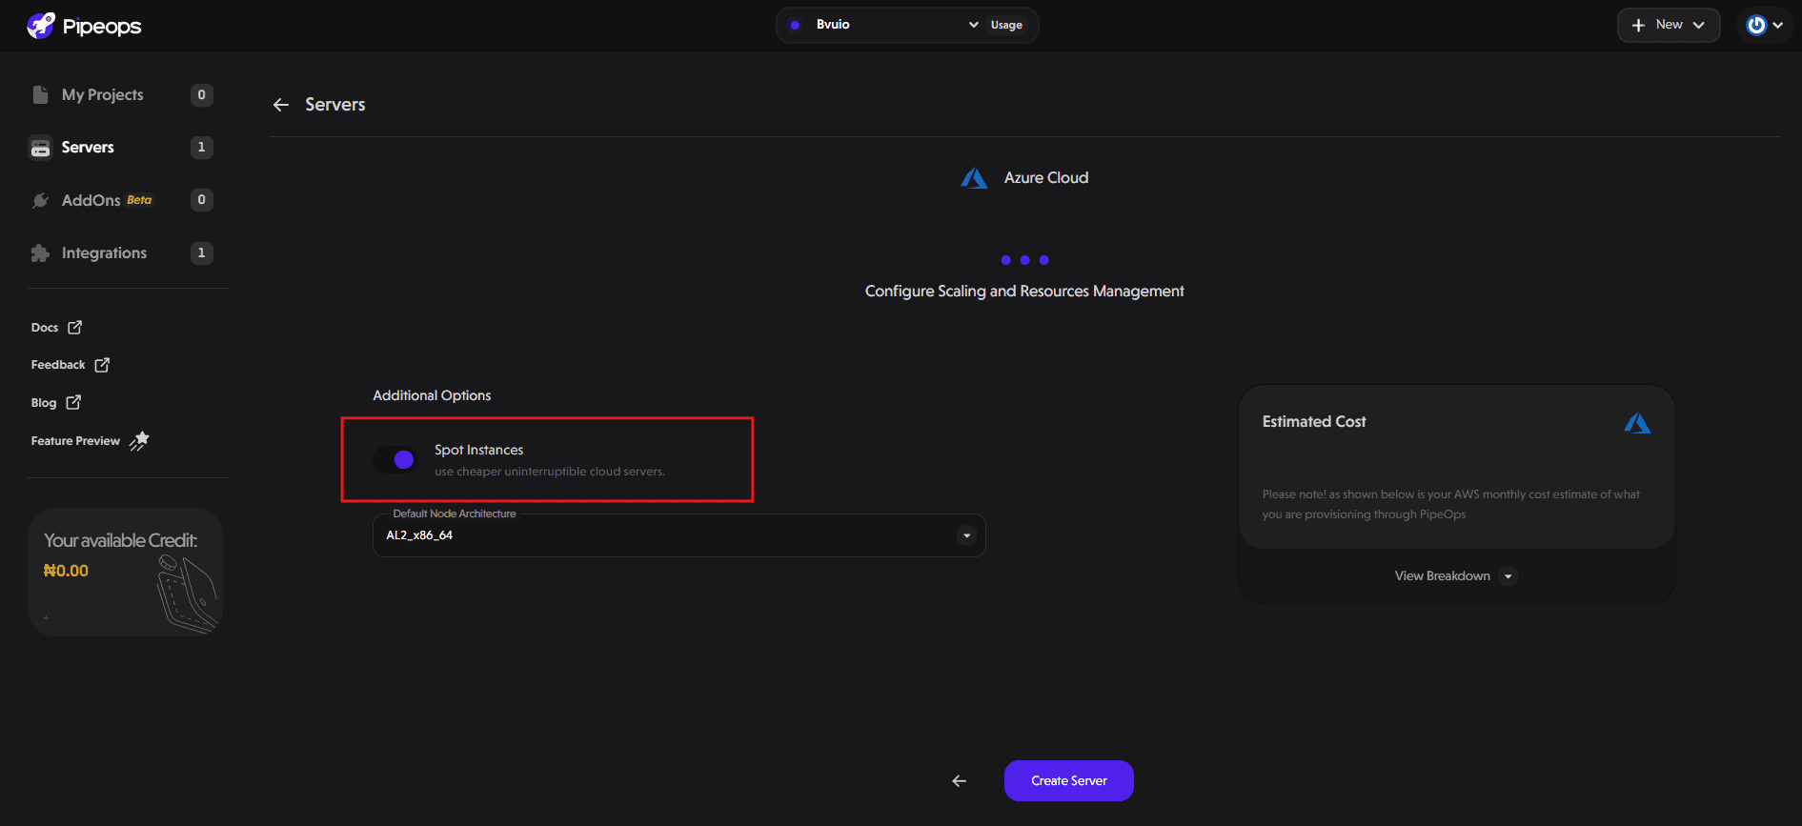This screenshot has width=1802, height=826.
Task: Go to Servers in sidebar
Action: [88, 147]
